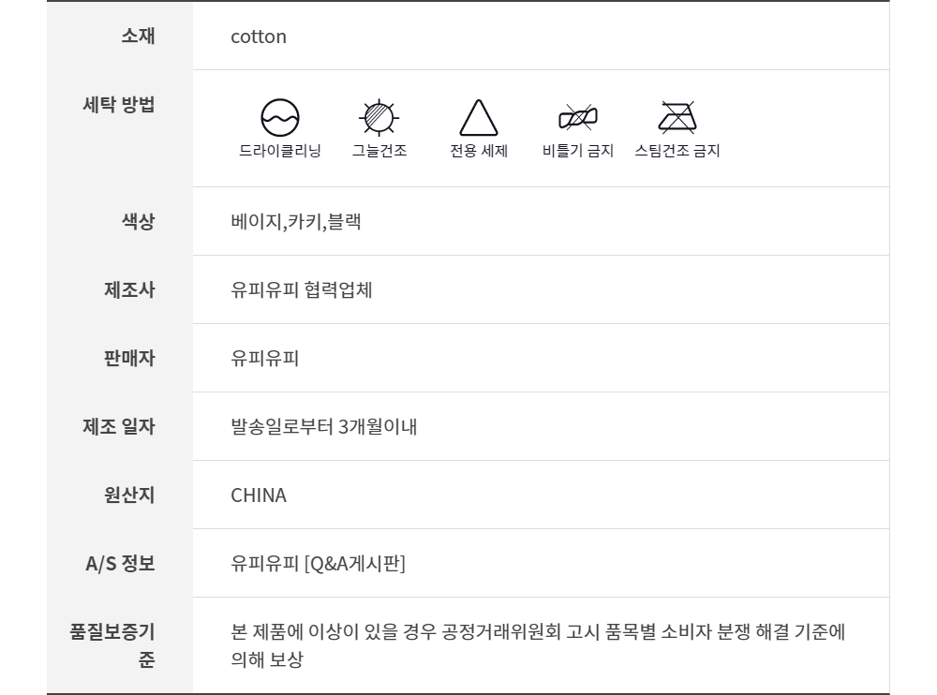Click the 전용 세제 caption text

point(479,151)
